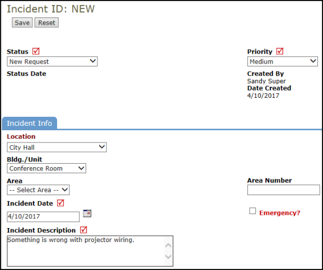Tick the Emergency? checkbox
This screenshot has height=270, width=323.
252,211
